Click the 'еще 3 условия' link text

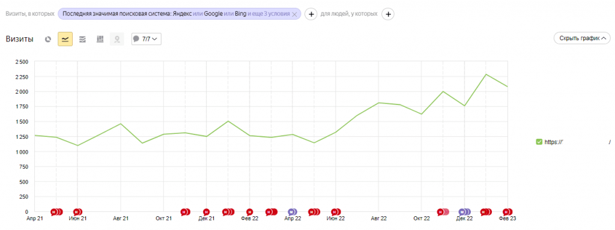tap(272, 14)
